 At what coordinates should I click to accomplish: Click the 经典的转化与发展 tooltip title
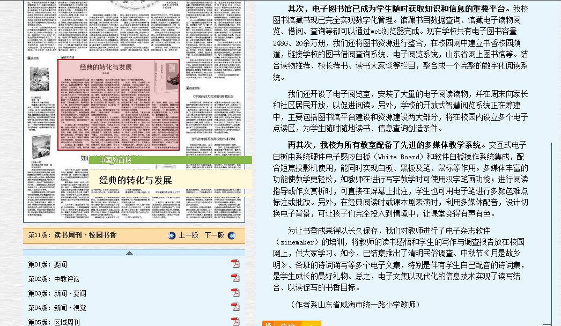pyautogui.click(x=135, y=180)
